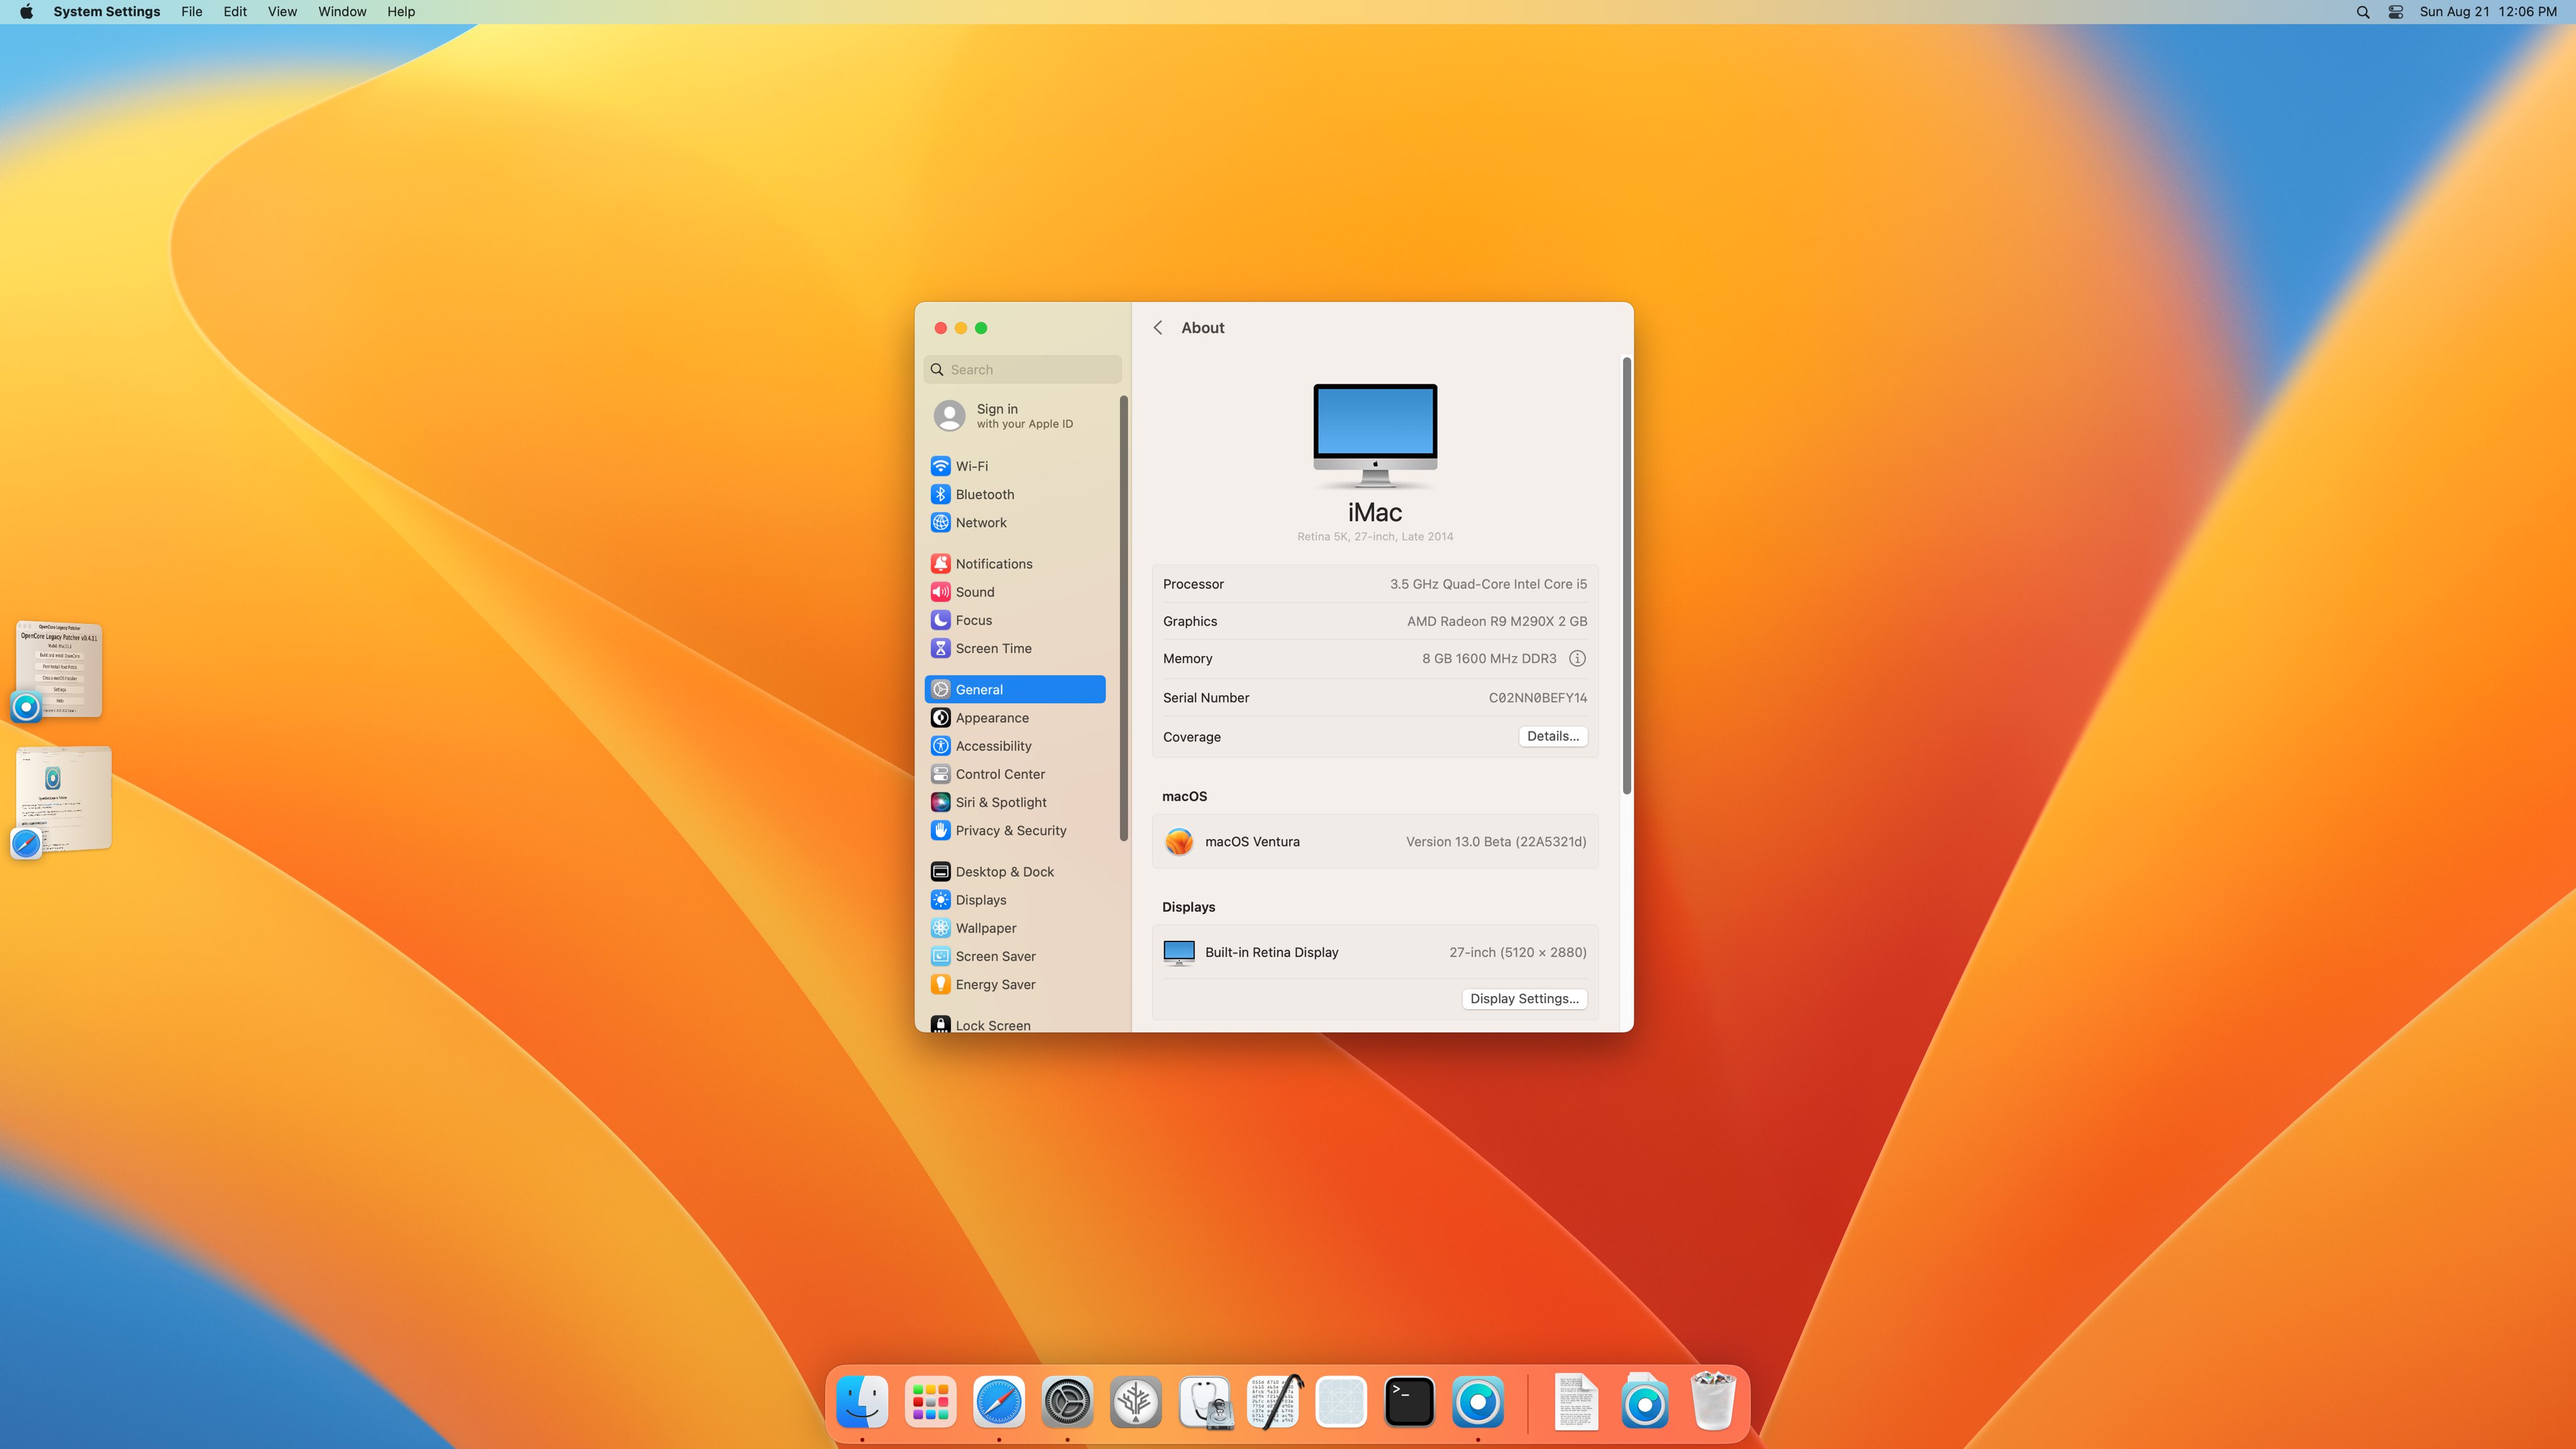Click Details next to Coverage
This screenshot has width=2576, height=1449.
(x=1552, y=736)
